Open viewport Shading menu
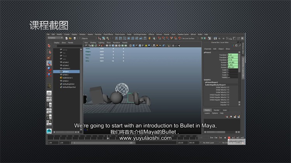291x163 pixels. click(93, 43)
